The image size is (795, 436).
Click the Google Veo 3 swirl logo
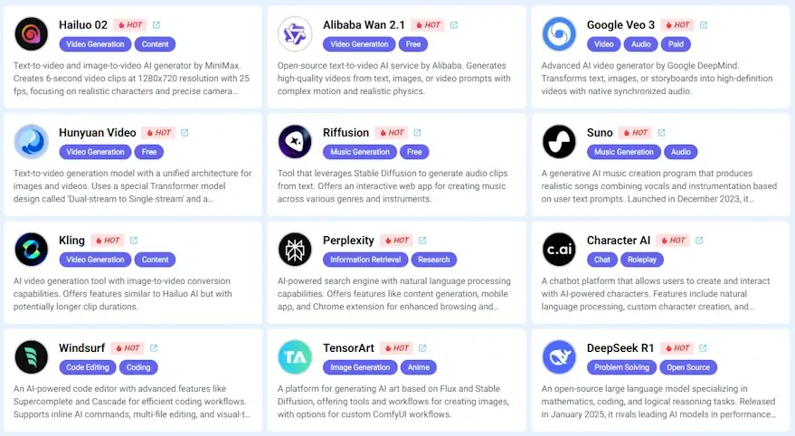559,34
